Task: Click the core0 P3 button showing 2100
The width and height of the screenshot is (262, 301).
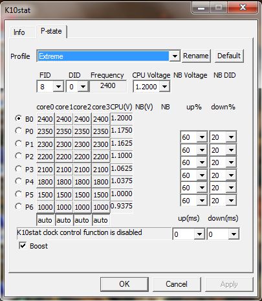Action: [45, 170]
